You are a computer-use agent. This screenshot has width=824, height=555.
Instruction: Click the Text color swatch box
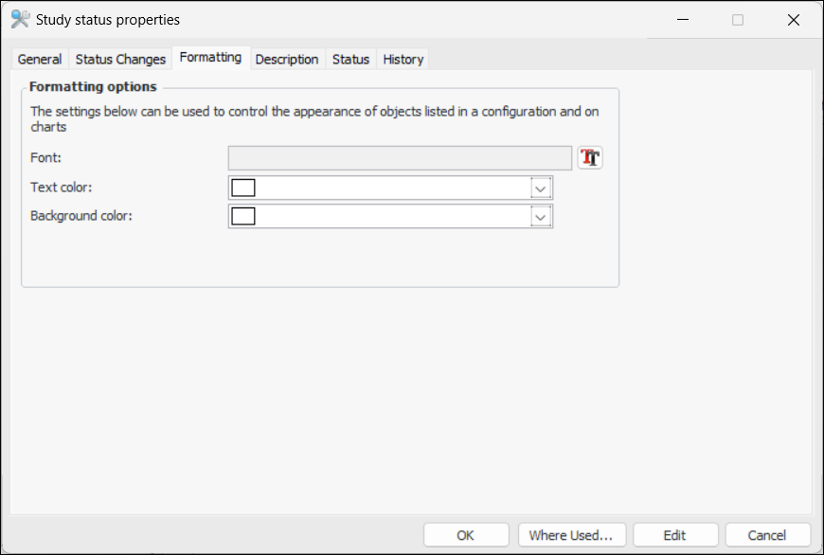tap(243, 188)
